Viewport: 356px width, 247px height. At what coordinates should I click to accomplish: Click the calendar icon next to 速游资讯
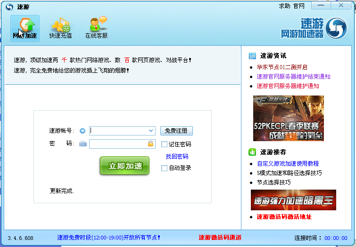[252, 56]
